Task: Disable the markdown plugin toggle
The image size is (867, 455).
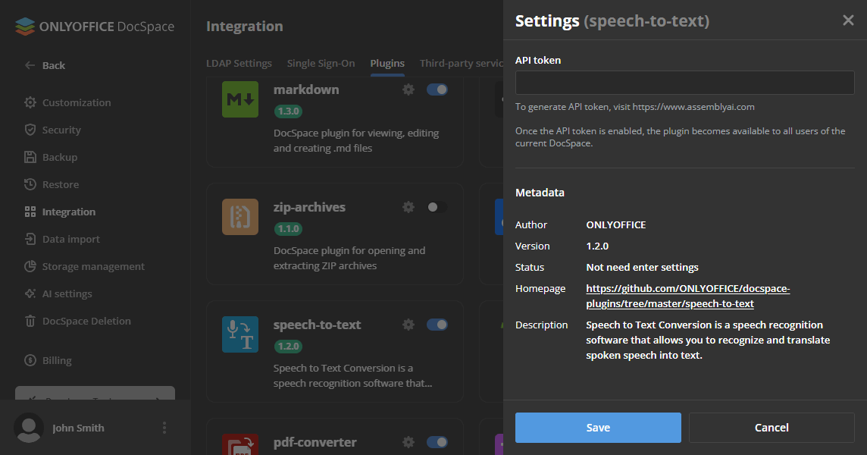Action: coord(437,89)
